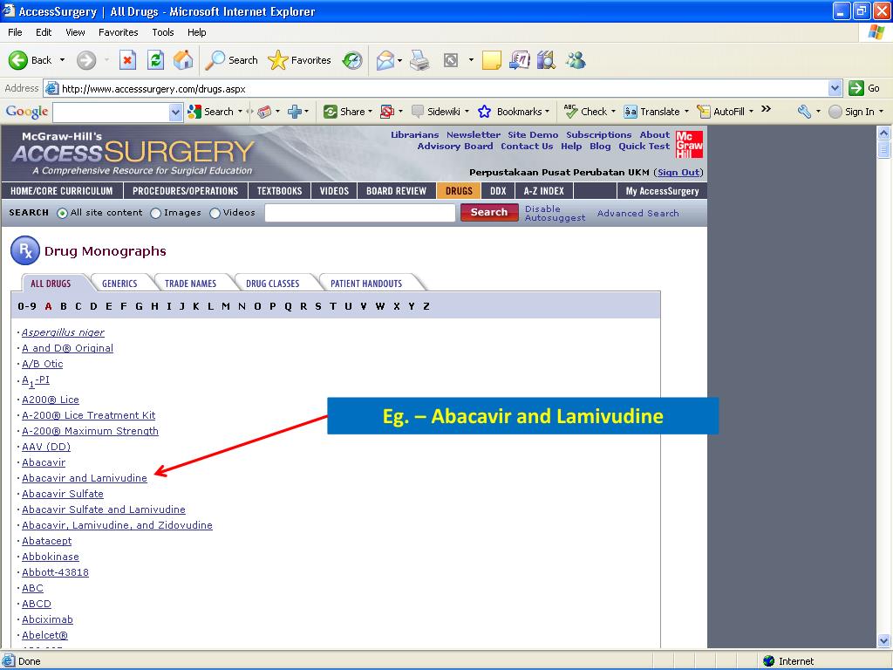This screenshot has height=670, width=893.
Task: Switch to the Trade Names tab
Action: tap(190, 284)
